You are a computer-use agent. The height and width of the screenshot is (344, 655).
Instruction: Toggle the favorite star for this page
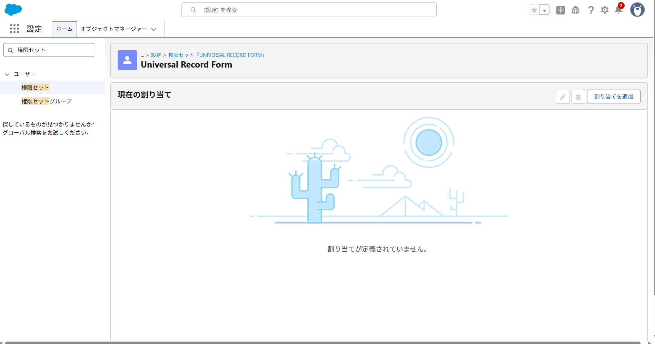[x=534, y=10]
